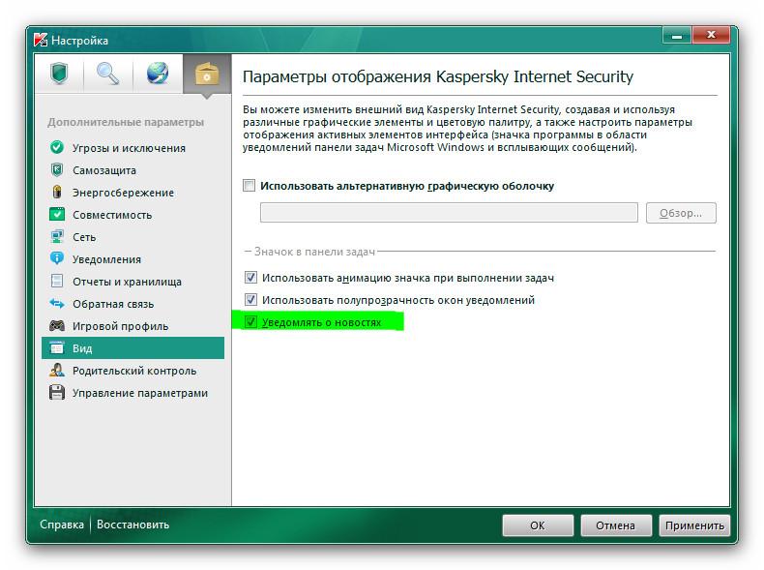764x570 pixels.
Task: Click the green check icon beside Совместимость
Action: (57, 214)
